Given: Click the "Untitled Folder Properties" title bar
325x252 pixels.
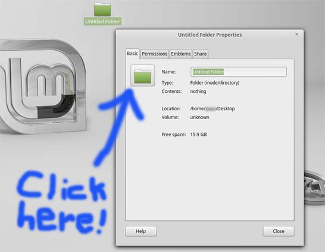Looking at the screenshot, I should pos(210,35).
